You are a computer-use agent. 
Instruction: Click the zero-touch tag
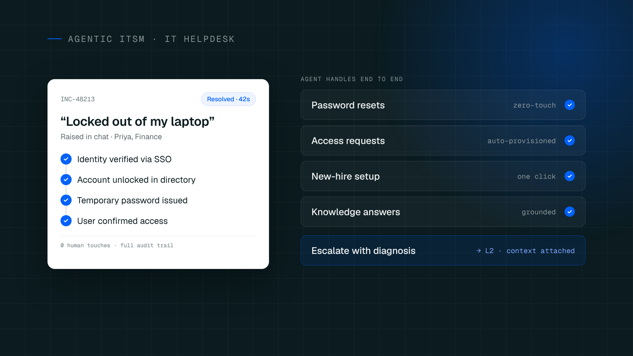(534, 105)
